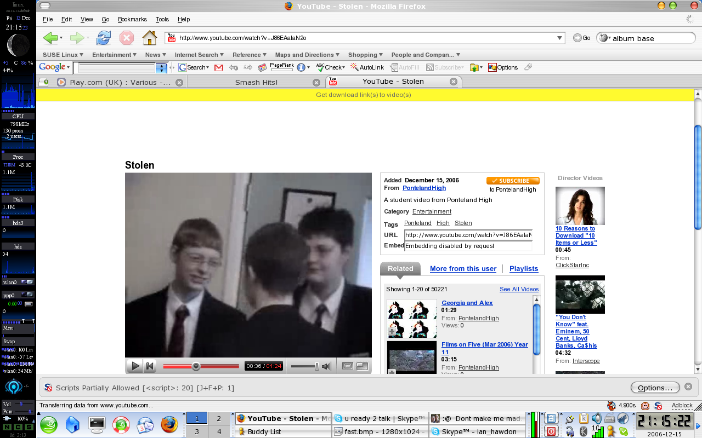Image resolution: width=702 pixels, height=438 pixels.
Task: Expand the Shopping bookmarks folder
Action: click(366, 55)
